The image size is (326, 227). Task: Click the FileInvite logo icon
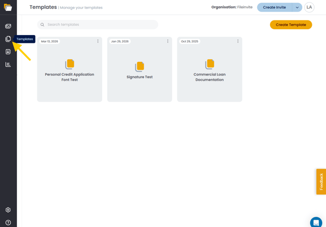coord(8,7)
